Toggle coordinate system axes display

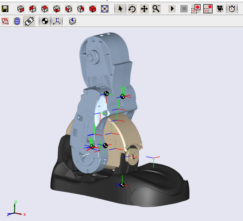(x=57, y=21)
